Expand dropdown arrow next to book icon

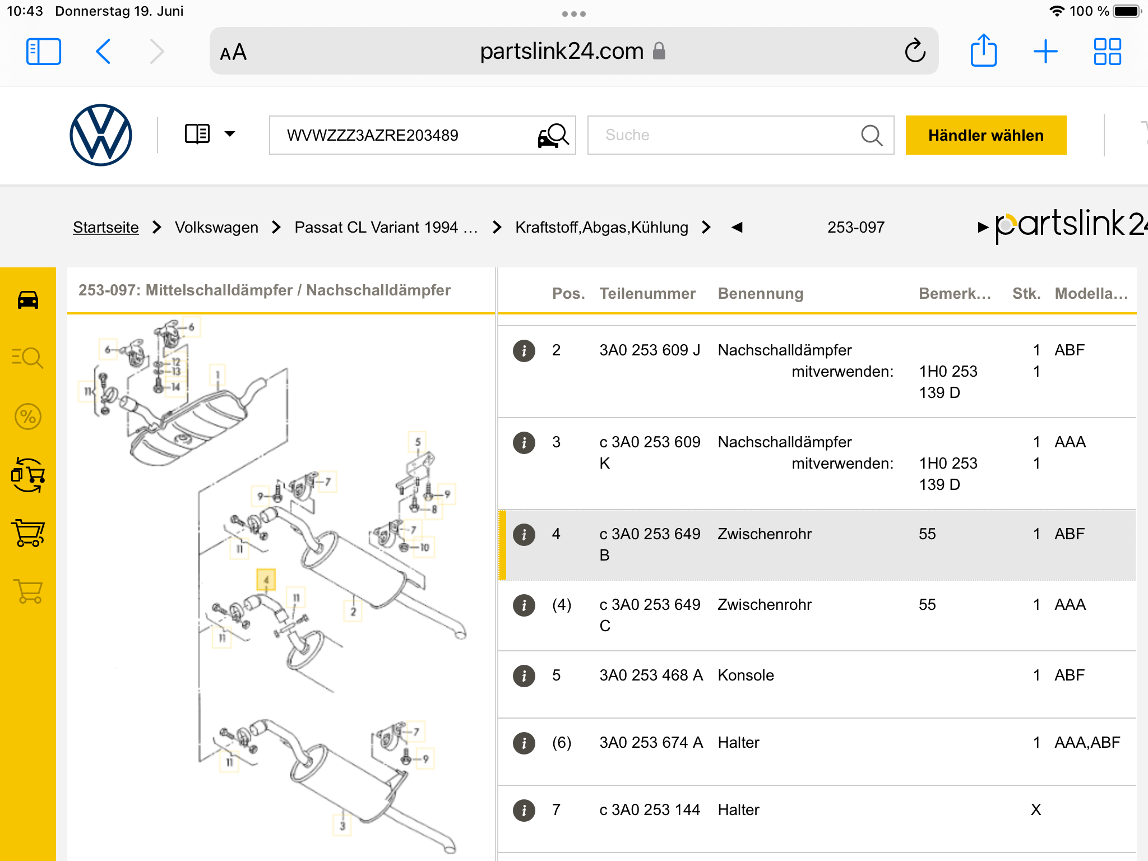[230, 134]
